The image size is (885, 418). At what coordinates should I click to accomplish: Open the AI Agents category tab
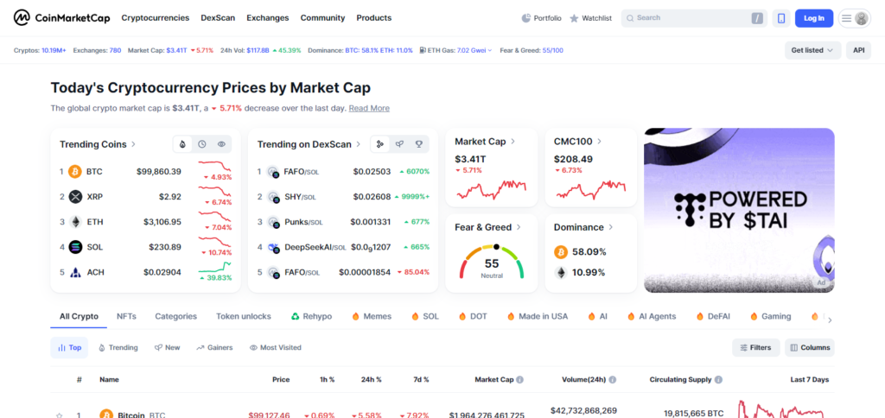(652, 316)
